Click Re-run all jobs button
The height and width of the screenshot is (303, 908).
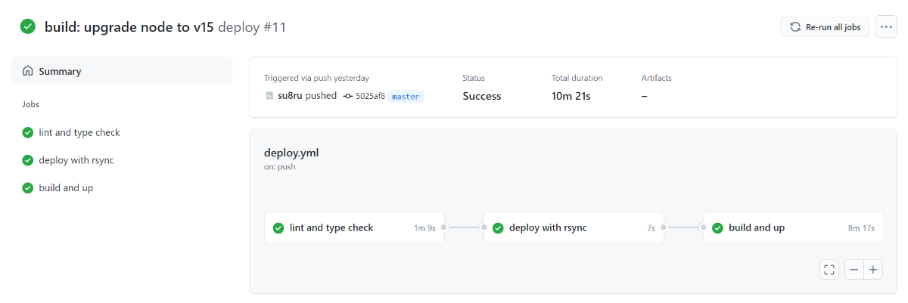point(825,26)
